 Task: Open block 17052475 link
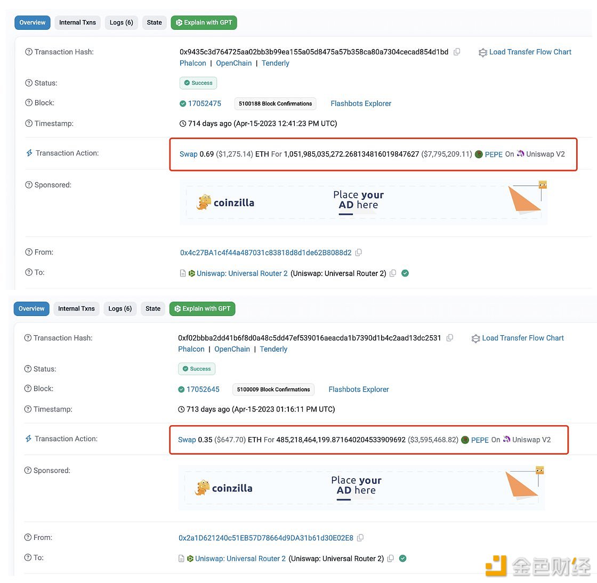pos(204,103)
